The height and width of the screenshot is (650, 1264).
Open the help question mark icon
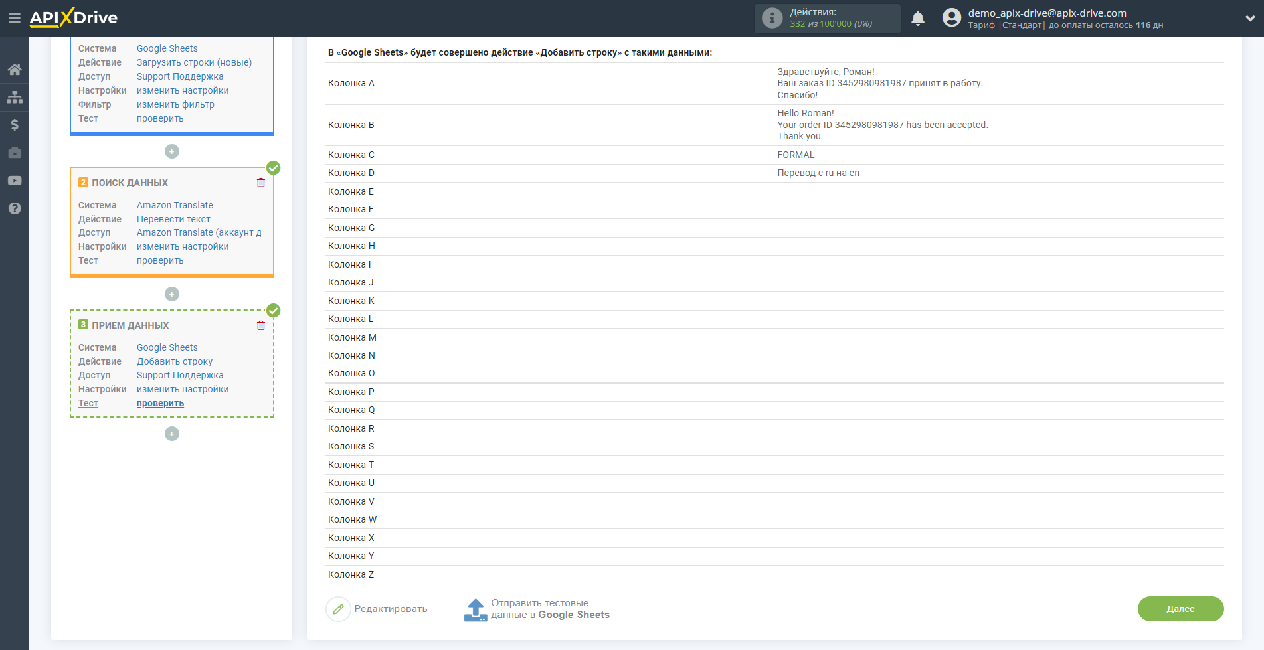point(15,208)
